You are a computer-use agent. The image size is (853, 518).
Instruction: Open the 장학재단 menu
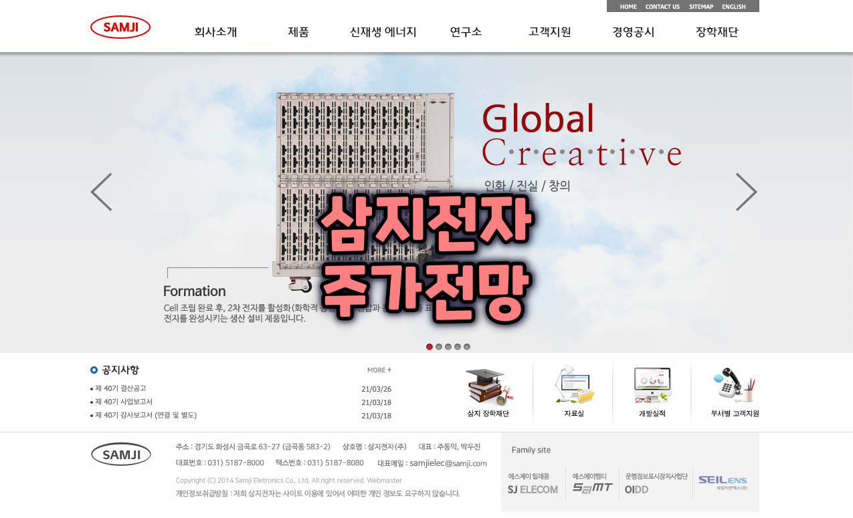717,31
